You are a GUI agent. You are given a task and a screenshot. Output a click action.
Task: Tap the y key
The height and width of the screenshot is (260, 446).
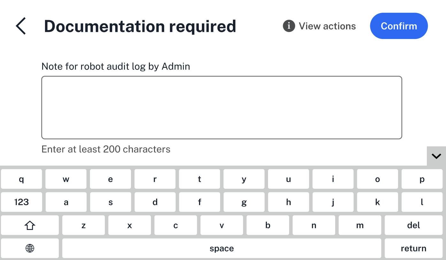click(x=244, y=179)
